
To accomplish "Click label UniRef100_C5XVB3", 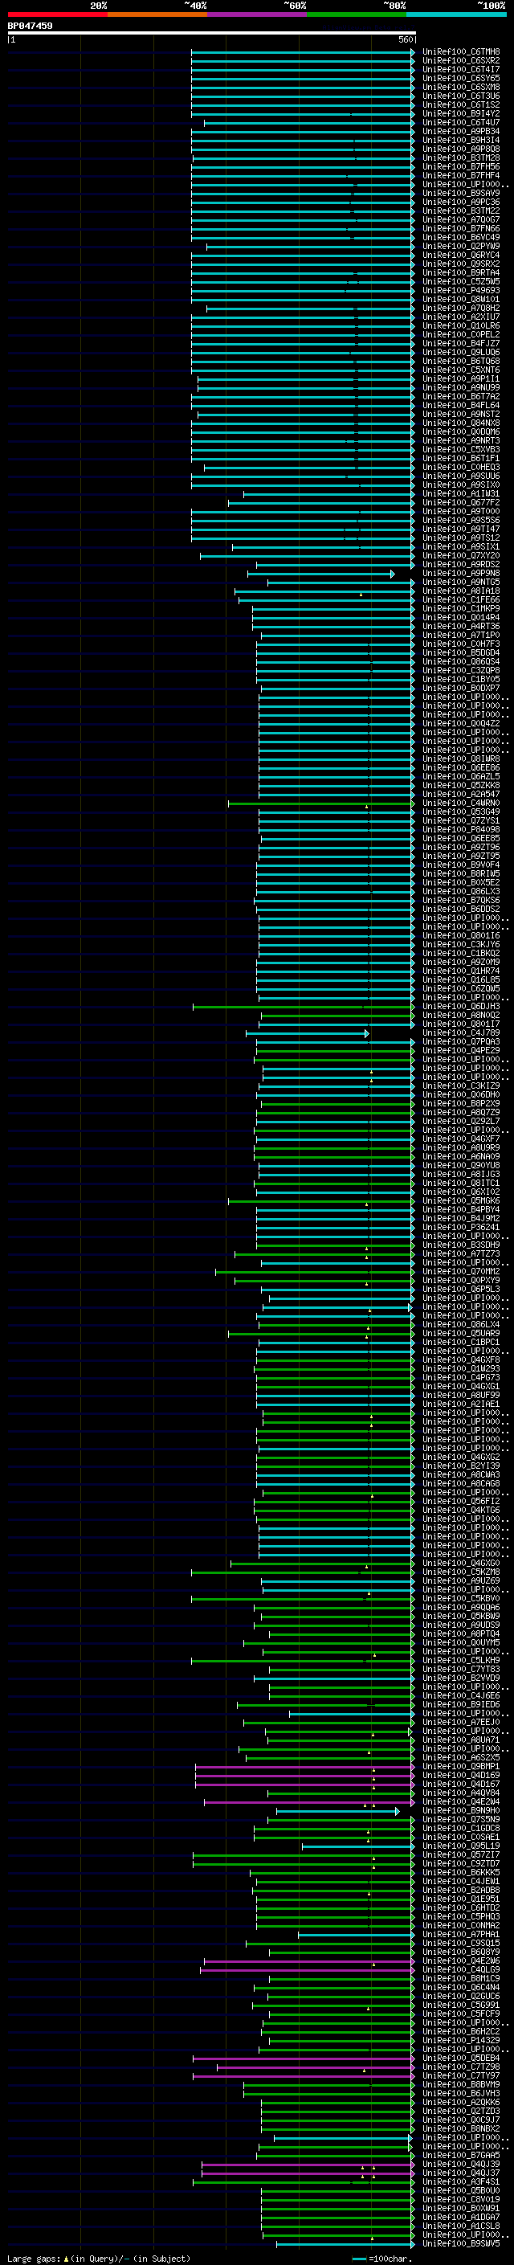I will tap(461, 449).
